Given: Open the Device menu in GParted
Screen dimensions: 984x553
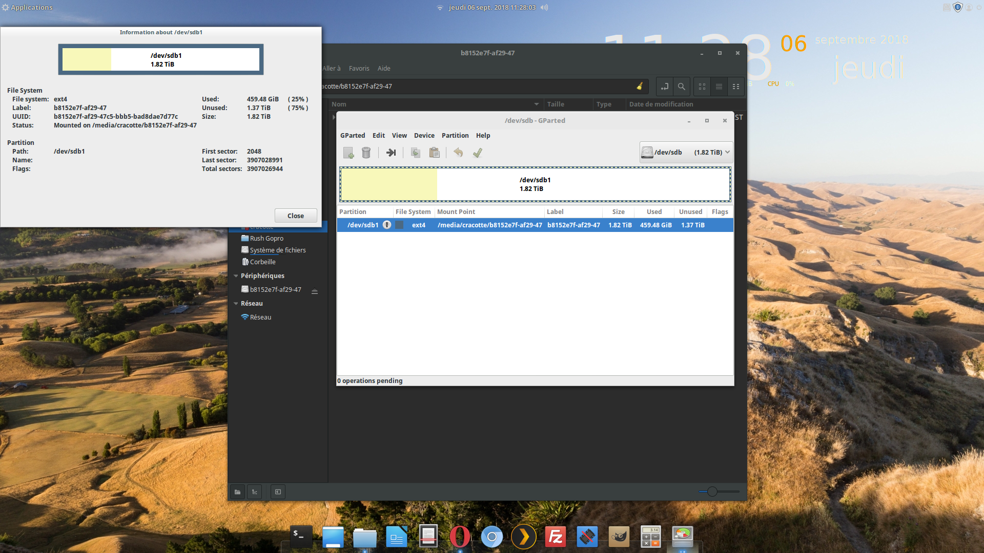Looking at the screenshot, I should point(424,135).
